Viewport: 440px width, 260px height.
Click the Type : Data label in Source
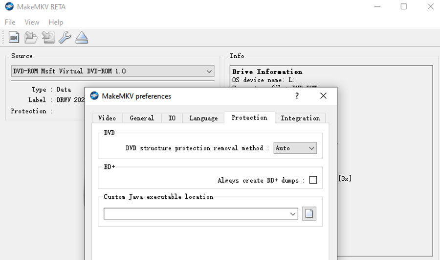pos(51,90)
